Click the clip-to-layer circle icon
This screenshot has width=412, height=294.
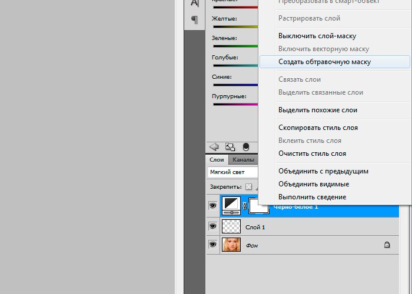[246, 147]
